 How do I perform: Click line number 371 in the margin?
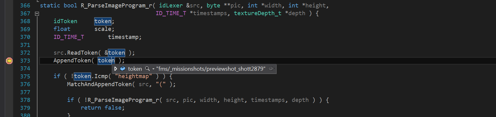pos(25,45)
